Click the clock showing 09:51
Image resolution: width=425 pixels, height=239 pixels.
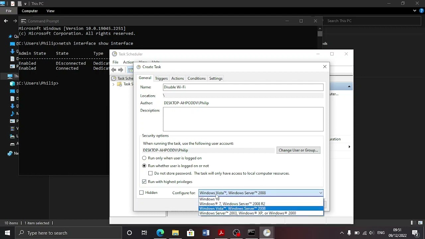click(397, 230)
